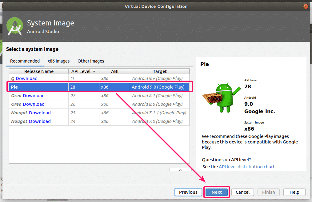Viewport: 312px width, 202px height.
Task: Click API level 27 cell
Action: 84,96
